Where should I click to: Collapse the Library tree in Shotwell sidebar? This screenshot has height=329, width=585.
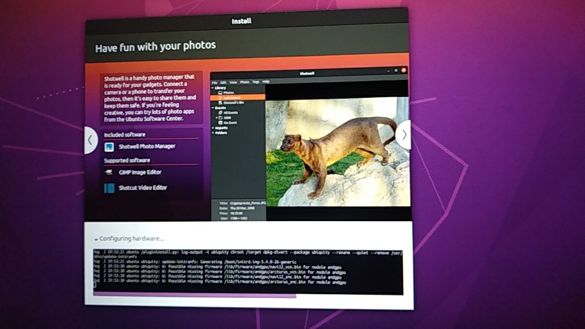213,88
